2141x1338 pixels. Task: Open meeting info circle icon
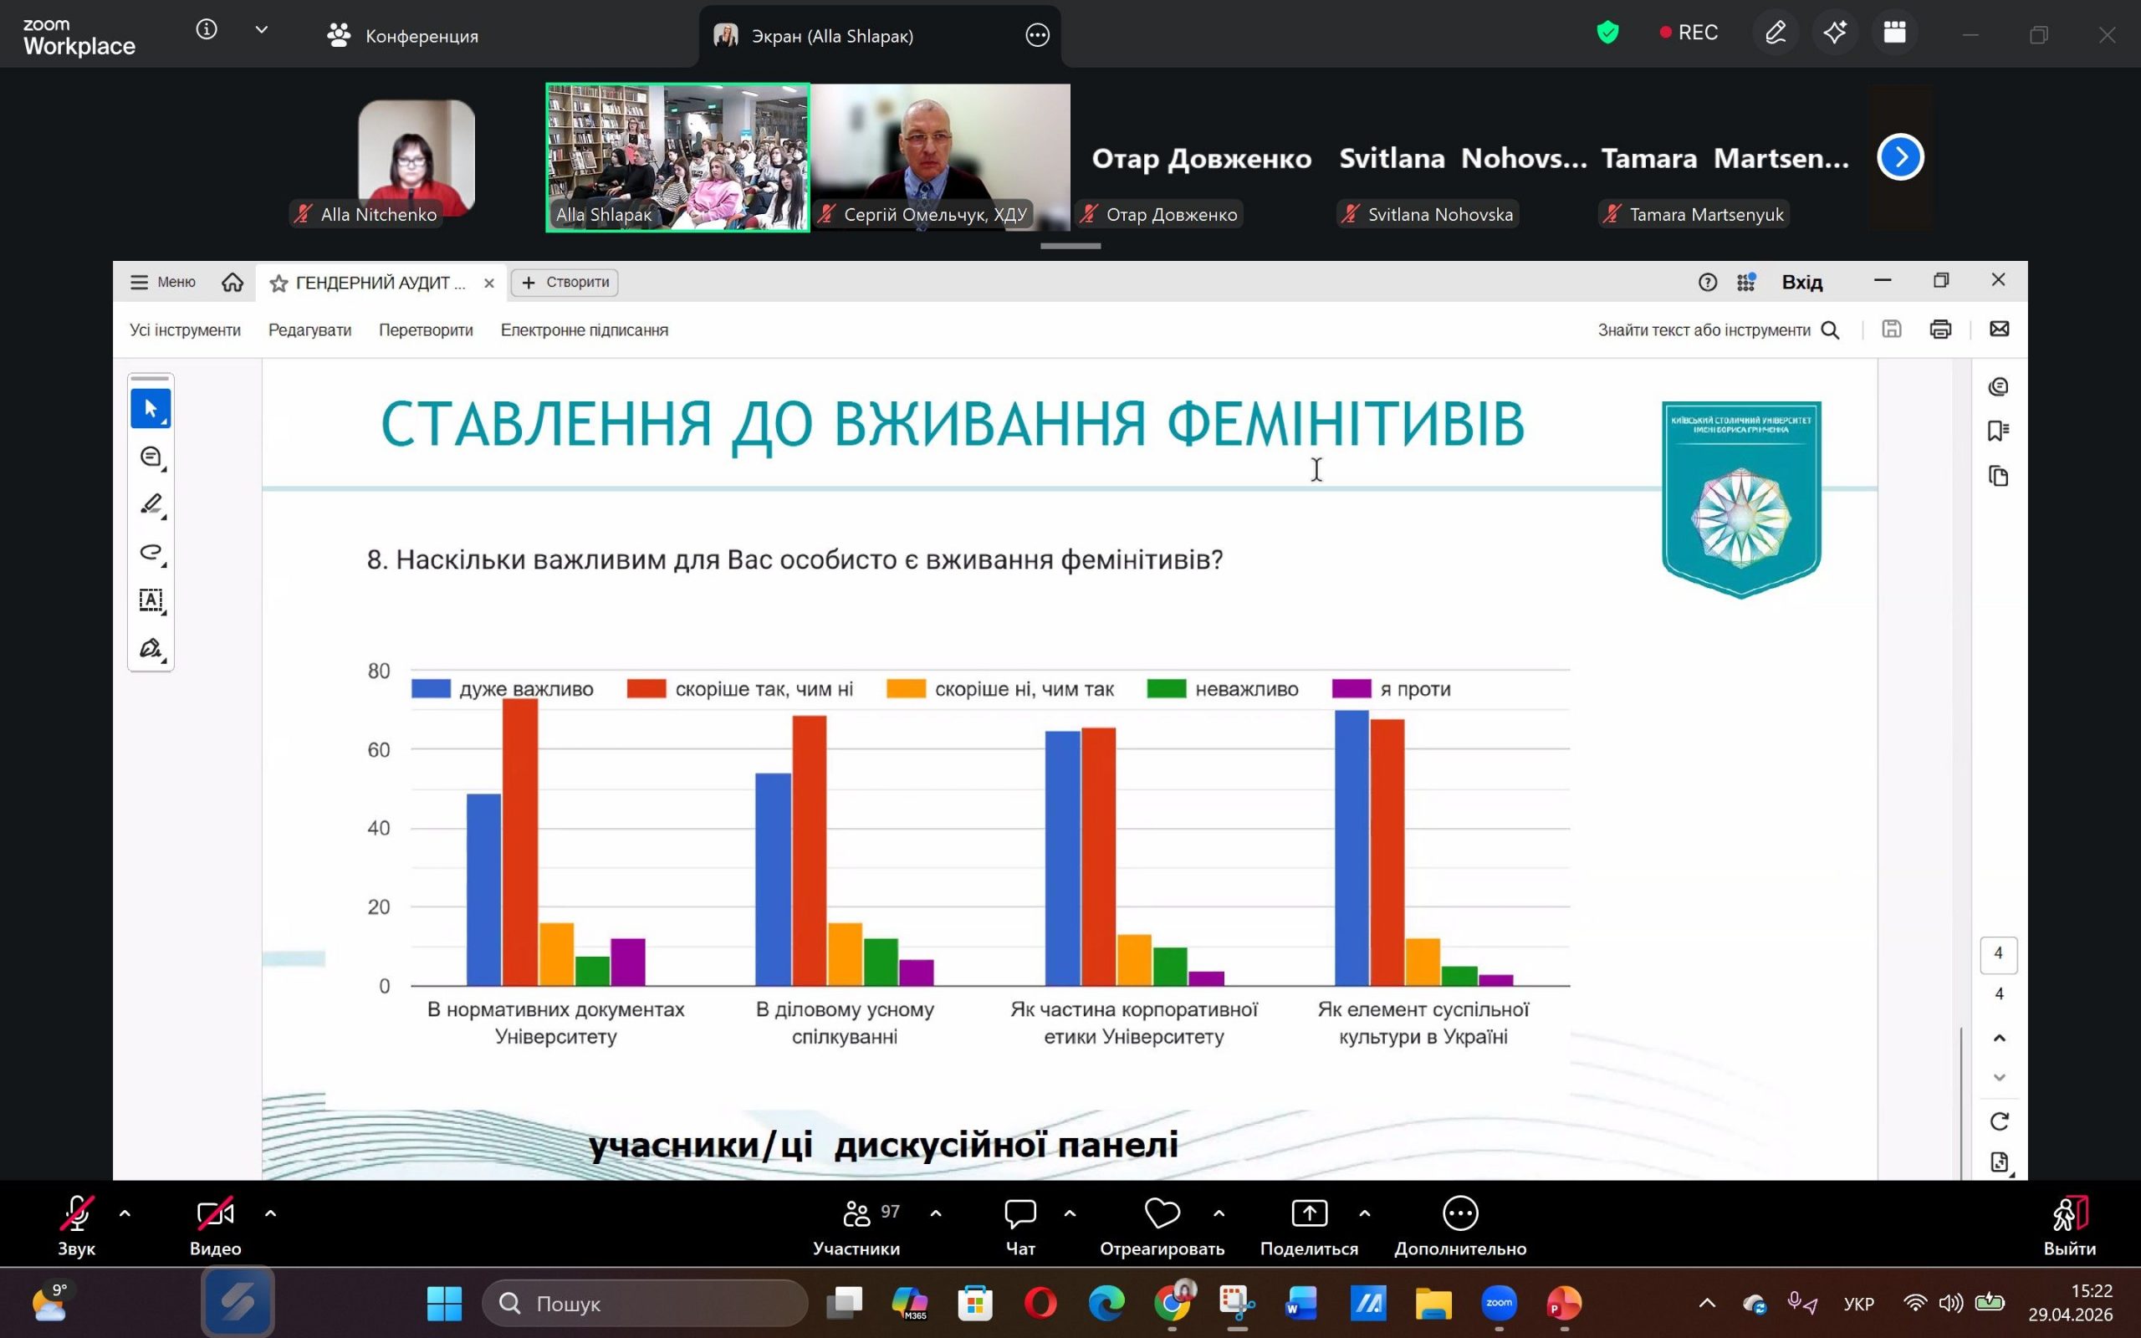[206, 30]
